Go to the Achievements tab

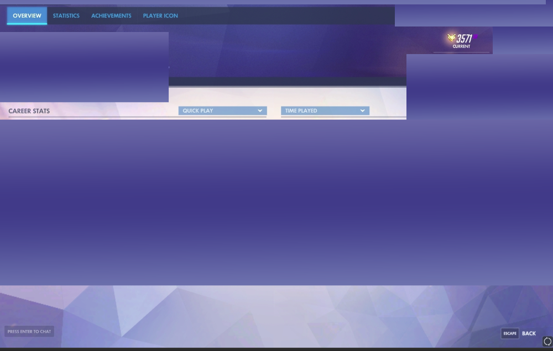point(111,16)
